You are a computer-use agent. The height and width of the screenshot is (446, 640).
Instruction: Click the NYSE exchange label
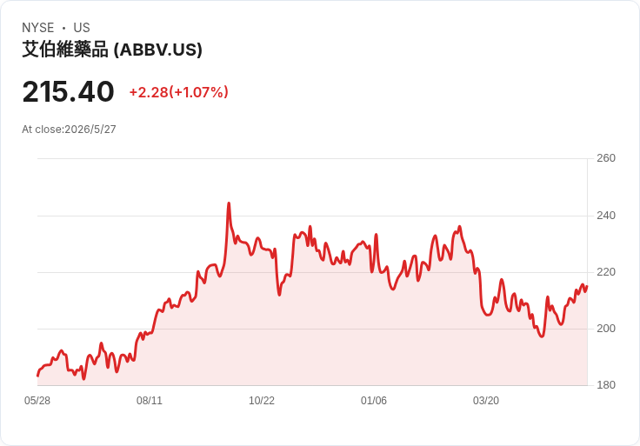pos(38,28)
